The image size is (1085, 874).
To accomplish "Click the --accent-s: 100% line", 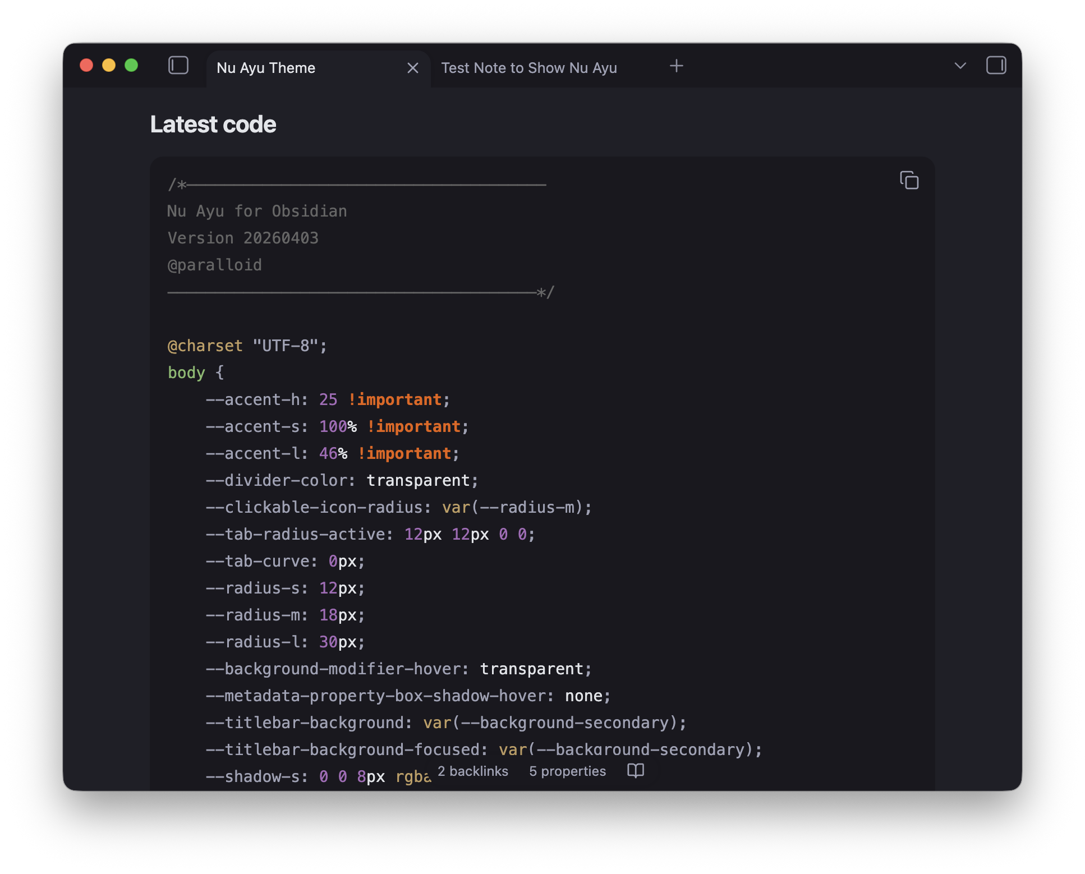I will click(337, 426).
